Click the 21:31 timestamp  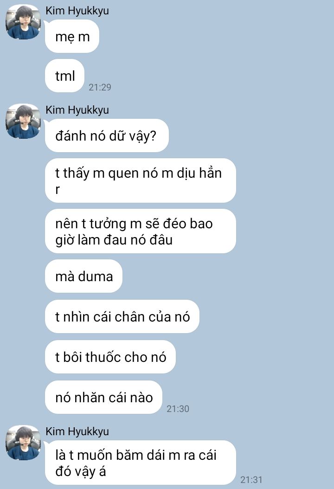tap(251, 480)
